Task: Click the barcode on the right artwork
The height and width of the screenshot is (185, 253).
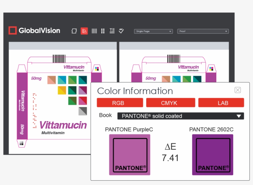Action: point(174,59)
